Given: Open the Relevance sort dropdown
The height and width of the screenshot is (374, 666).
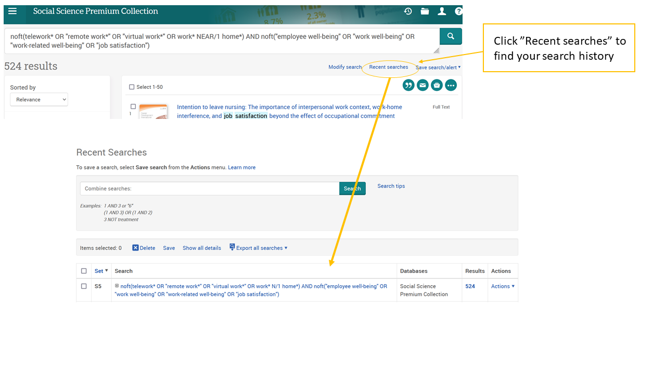Looking at the screenshot, I should [39, 100].
